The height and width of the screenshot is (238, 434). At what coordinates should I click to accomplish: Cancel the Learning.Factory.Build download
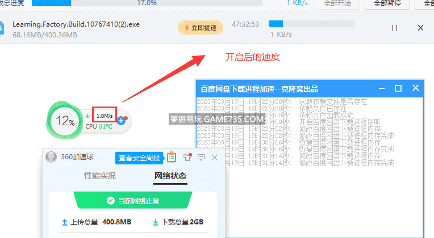420,28
